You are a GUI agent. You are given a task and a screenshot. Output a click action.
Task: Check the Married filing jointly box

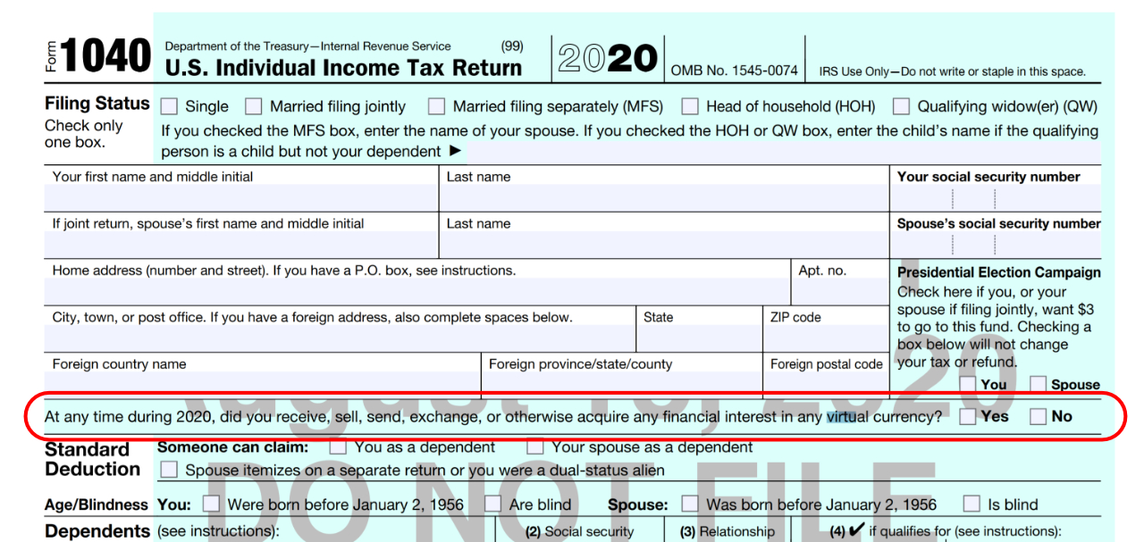tap(253, 105)
